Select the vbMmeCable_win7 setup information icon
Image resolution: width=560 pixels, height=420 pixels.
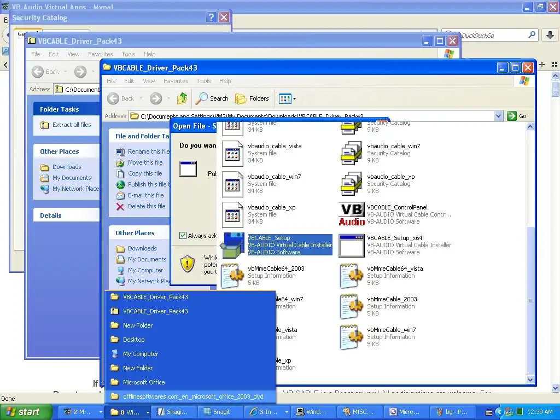point(352,337)
